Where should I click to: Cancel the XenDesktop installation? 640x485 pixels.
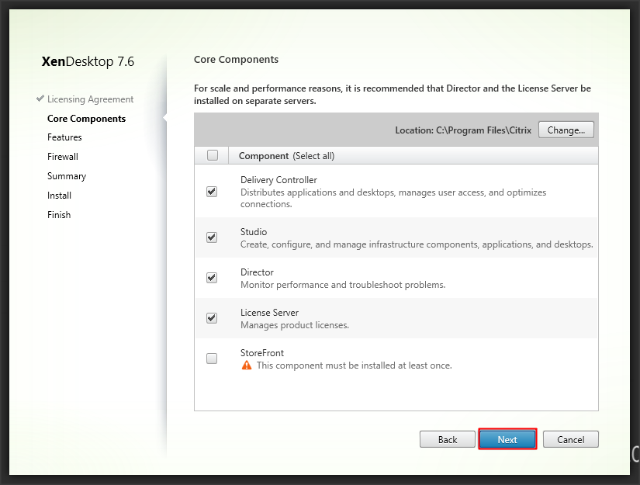570,439
